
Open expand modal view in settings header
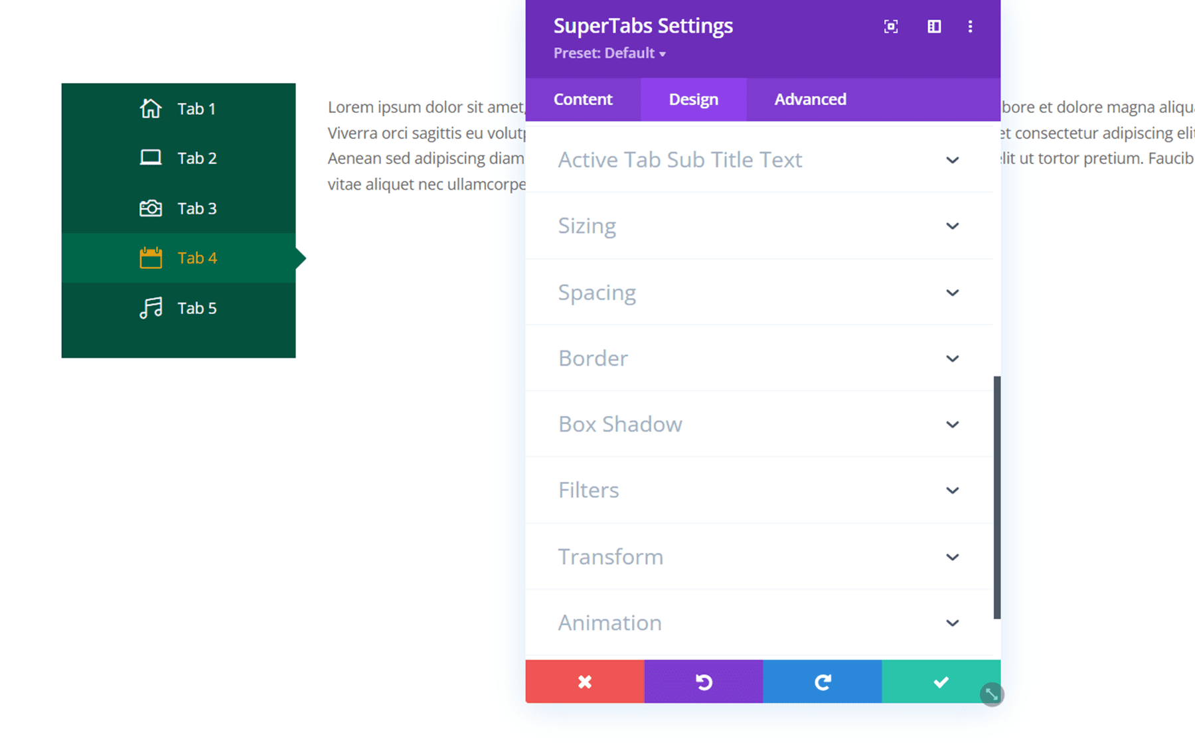click(x=890, y=27)
